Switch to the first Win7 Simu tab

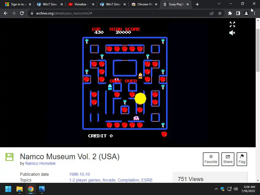pyautogui.click(x=47, y=4)
